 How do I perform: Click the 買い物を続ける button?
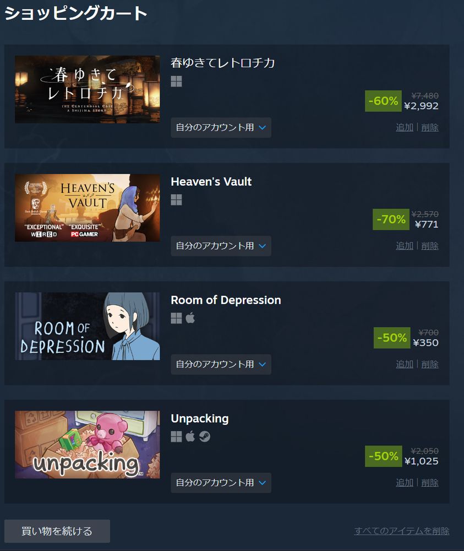(57, 531)
